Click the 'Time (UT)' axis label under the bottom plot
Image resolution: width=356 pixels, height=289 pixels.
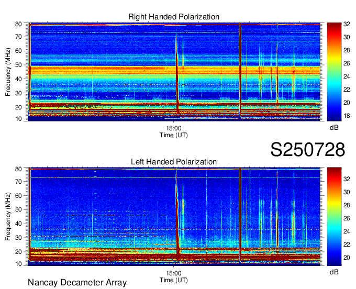pos(174,280)
